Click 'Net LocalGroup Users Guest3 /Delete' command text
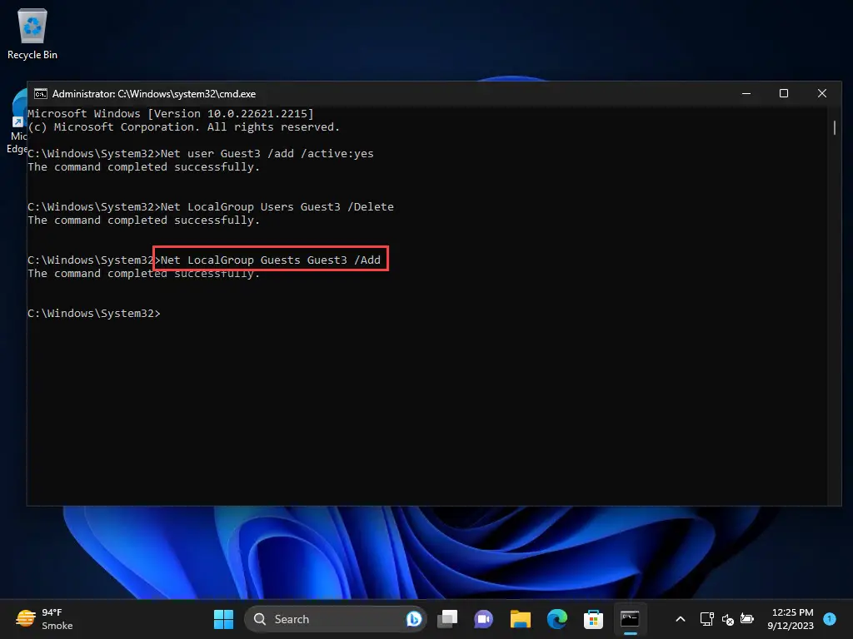The height and width of the screenshot is (639, 853). coord(277,207)
